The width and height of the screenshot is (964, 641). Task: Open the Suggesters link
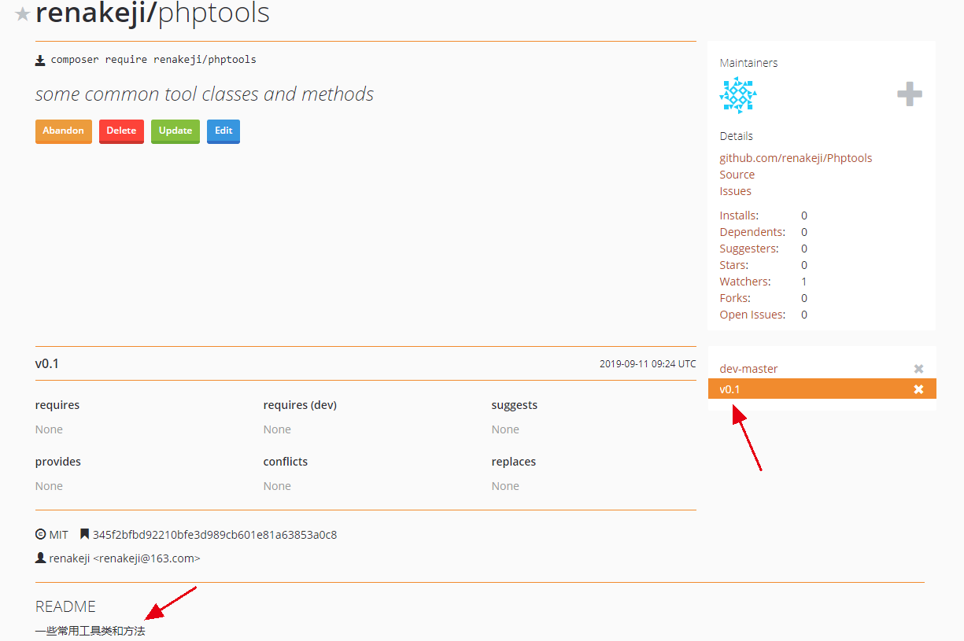pos(749,249)
